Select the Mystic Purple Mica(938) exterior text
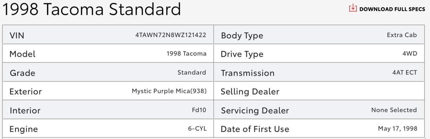Viewport: 430px width, 139px height. coord(169,91)
